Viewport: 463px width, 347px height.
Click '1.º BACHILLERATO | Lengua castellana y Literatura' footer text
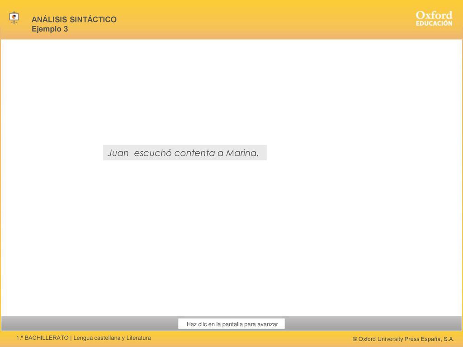[84, 338]
